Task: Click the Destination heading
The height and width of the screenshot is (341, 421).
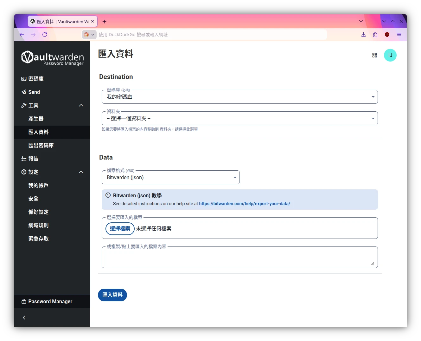Action: 116,77
